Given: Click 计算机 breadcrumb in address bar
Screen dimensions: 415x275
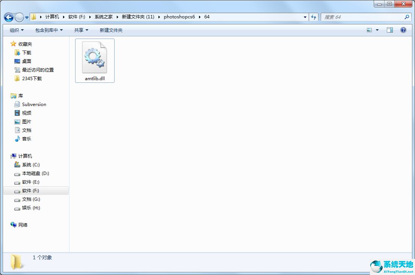Looking at the screenshot, I should pos(52,17).
